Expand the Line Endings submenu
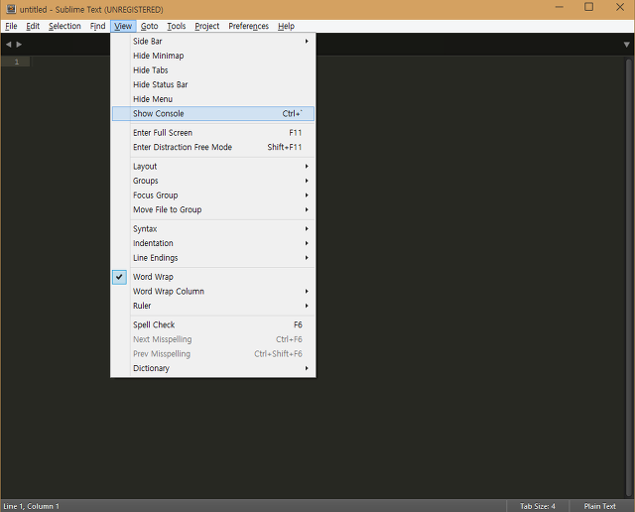 point(213,258)
